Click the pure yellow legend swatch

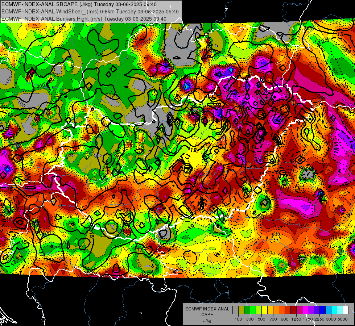pyautogui.click(x=264, y=310)
